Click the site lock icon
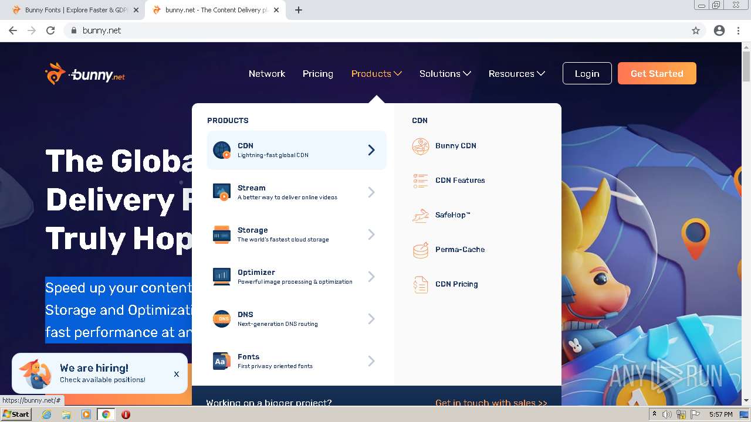Screen dimensions: 751x422 click(x=73, y=30)
